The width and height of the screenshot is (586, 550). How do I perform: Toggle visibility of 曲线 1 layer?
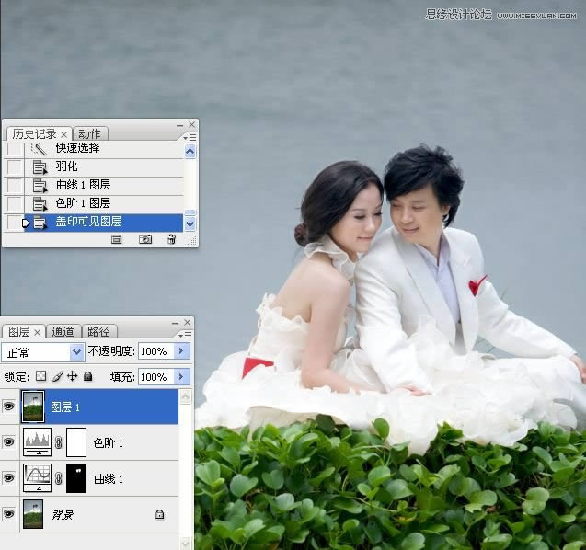[x=9, y=478]
